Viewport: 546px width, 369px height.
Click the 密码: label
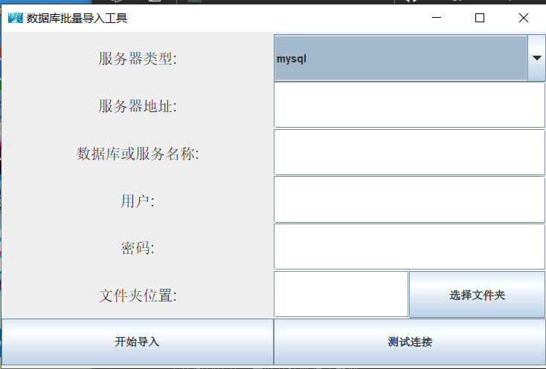pos(138,248)
